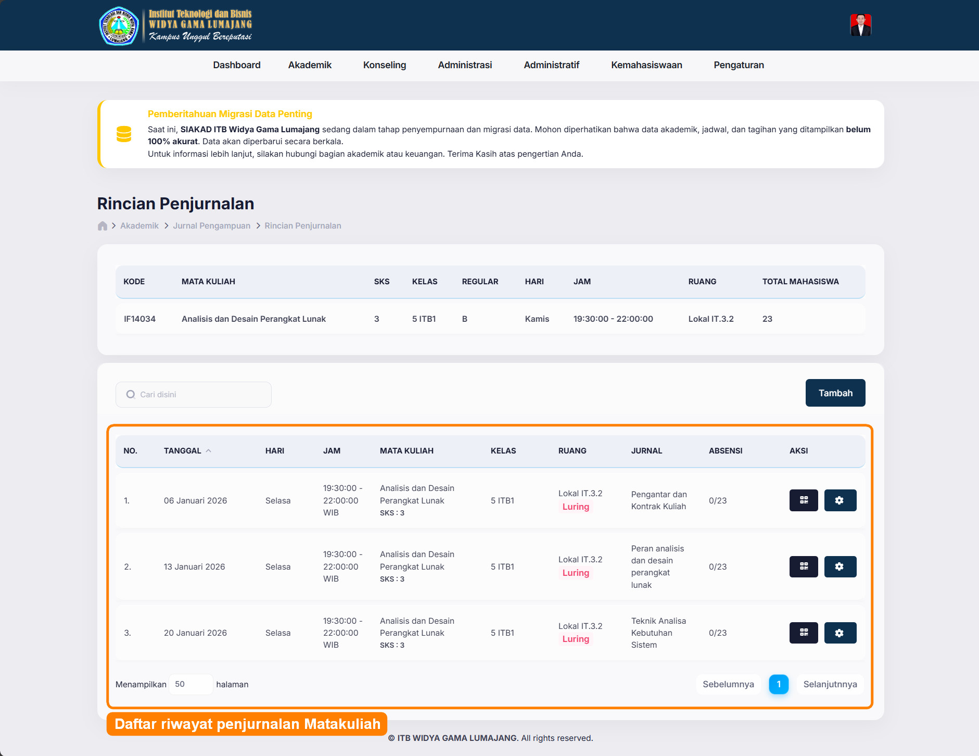Click the Cari disini search field
979x756 pixels.
pyautogui.click(x=198, y=395)
